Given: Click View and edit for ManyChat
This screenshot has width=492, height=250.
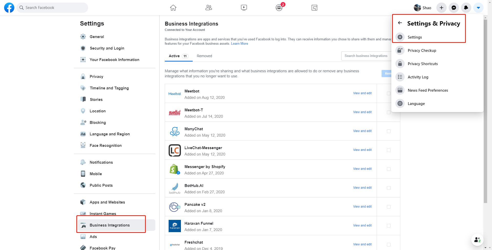Looking at the screenshot, I should [362, 131].
